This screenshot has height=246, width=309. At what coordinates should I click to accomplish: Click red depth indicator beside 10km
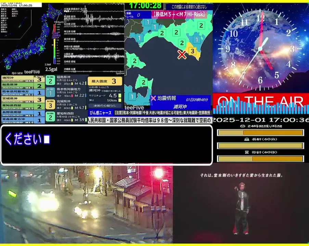tap(72, 96)
